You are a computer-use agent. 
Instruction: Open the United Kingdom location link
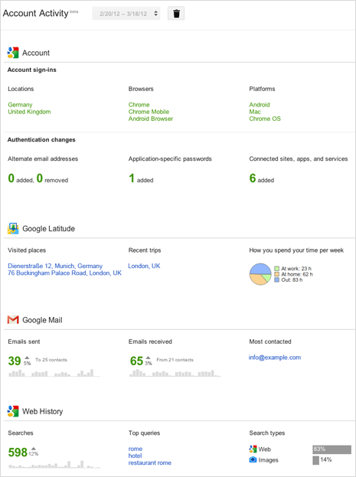coord(29,112)
